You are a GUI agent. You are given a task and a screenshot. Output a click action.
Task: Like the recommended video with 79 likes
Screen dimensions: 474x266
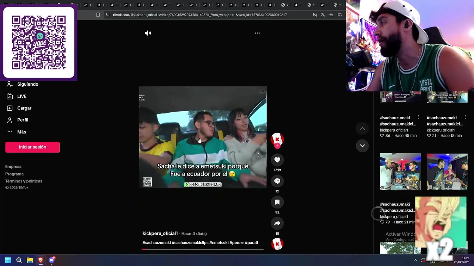pyautogui.click(x=382, y=222)
